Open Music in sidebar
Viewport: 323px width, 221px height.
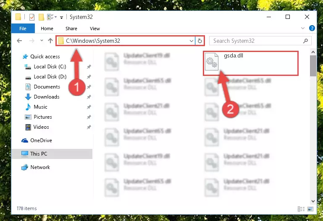pyautogui.click(x=40, y=107)
